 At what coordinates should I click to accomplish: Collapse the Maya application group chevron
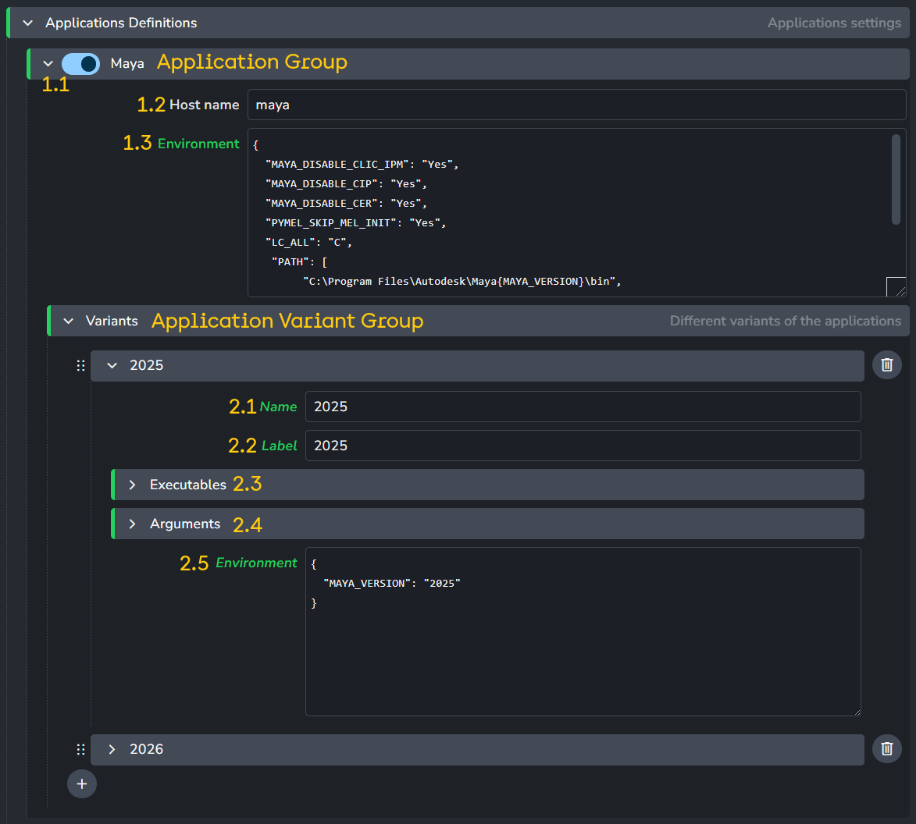[x=48, y=64]
